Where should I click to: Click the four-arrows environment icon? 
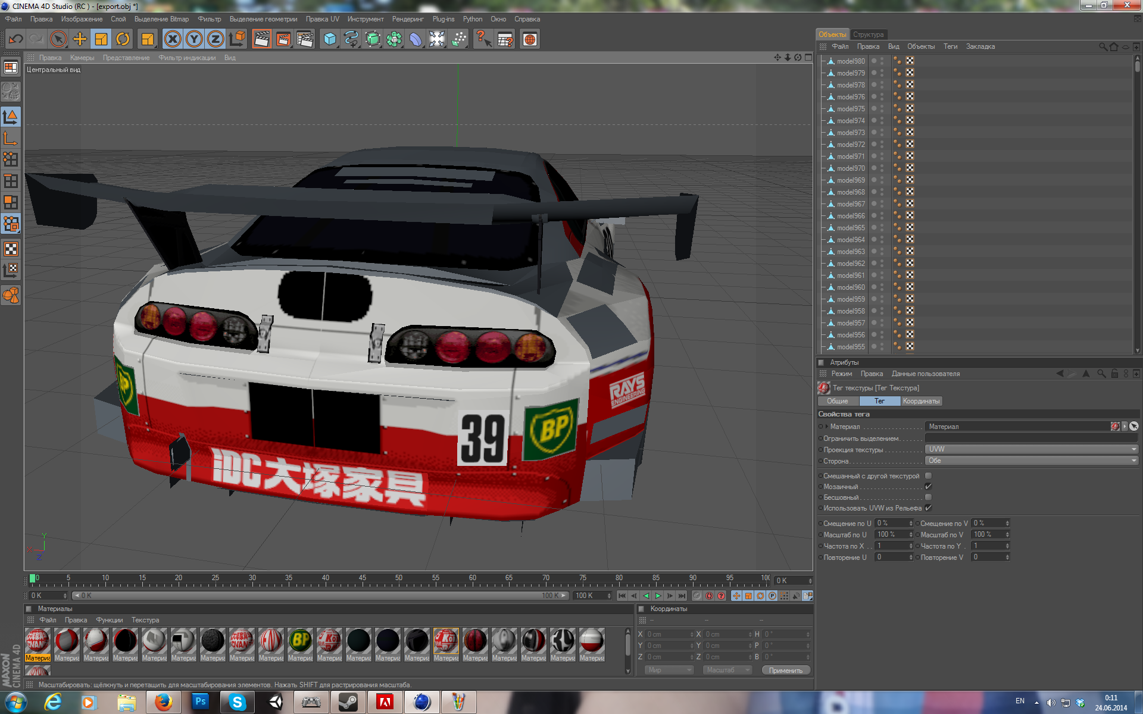tap(437, 39)
